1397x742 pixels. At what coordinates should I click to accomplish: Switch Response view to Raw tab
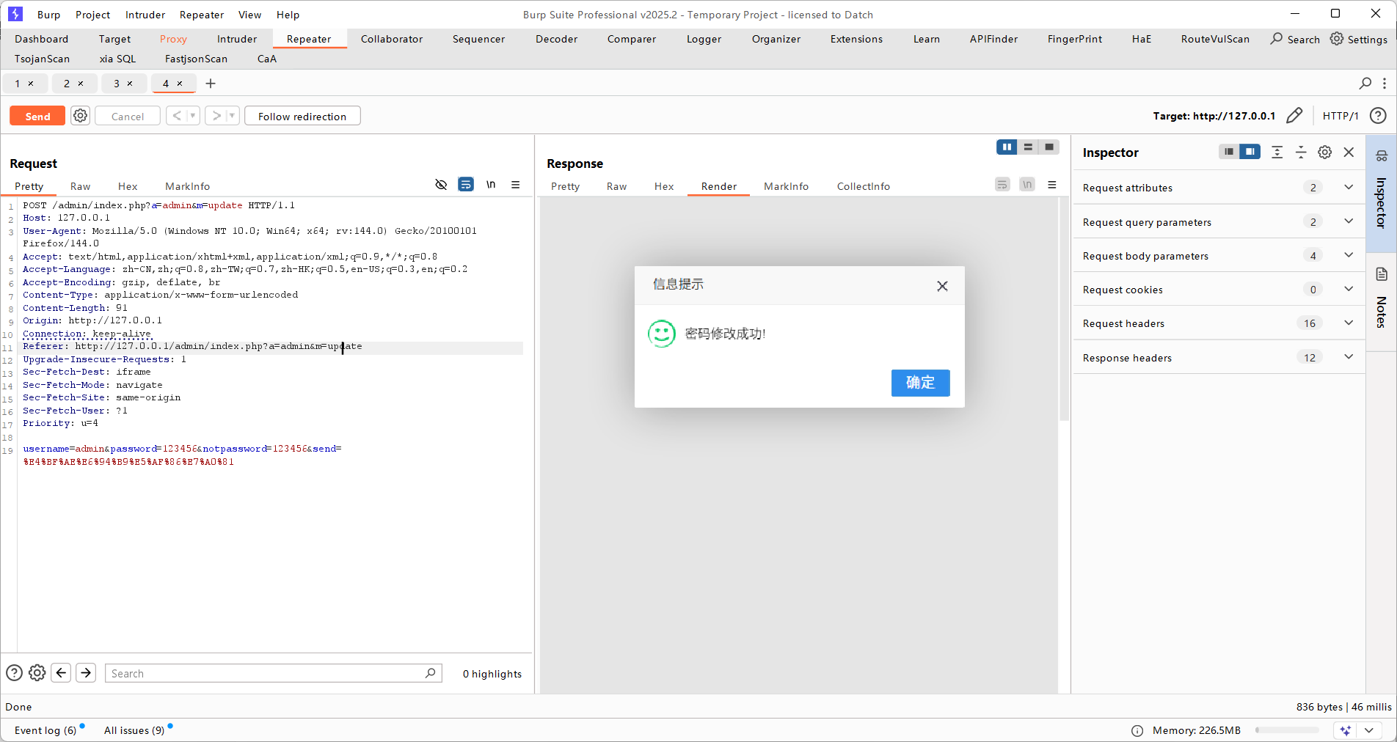tap(616, 186)
